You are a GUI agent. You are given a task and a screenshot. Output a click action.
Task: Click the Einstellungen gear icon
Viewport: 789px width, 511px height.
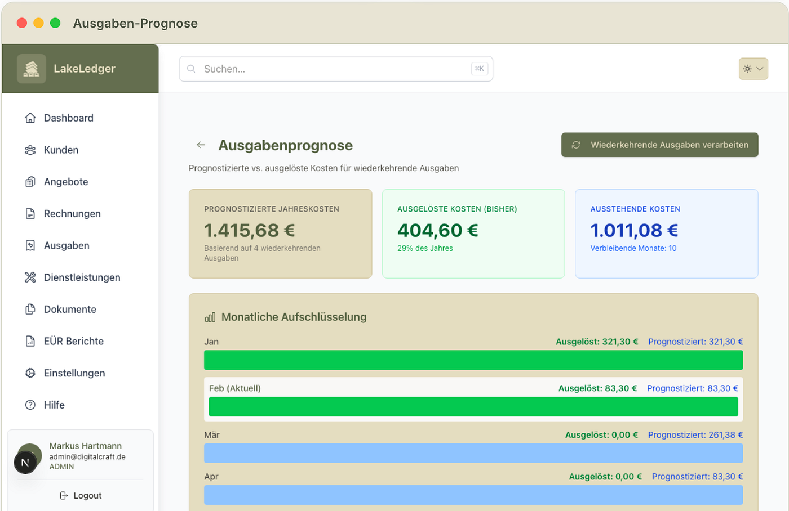[30, 373]
